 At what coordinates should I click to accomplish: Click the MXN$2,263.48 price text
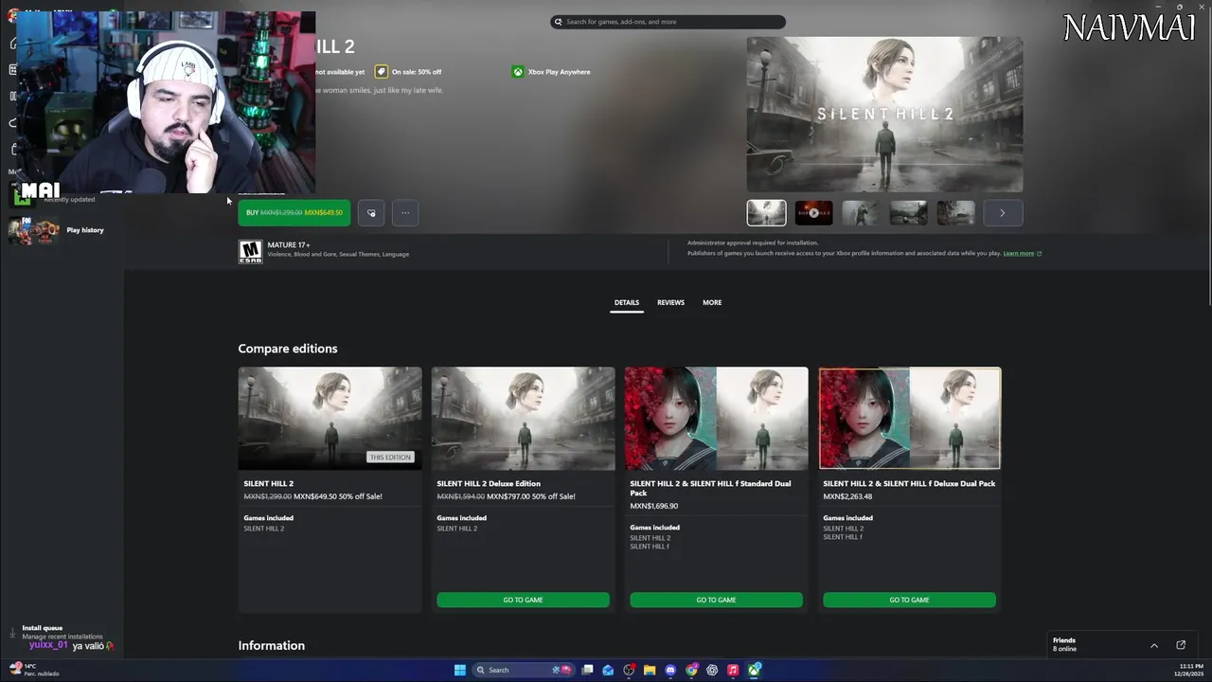847,496
